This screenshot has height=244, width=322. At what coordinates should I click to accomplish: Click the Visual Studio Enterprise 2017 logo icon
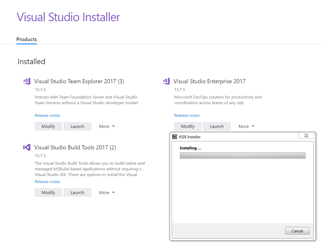click(x=166, y=81)
